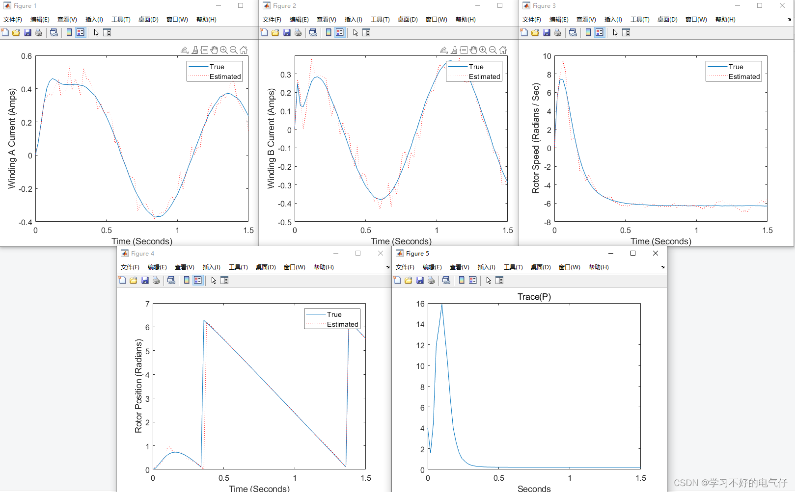Open 插入(I) menu in Figure 2

coord(354,20)
